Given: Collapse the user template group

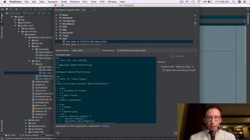Looking at the screenshot, I should [x=56, y=38].
